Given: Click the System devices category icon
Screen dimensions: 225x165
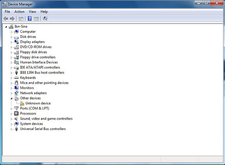Looking at the screenshot, I should tap(17, 124).
